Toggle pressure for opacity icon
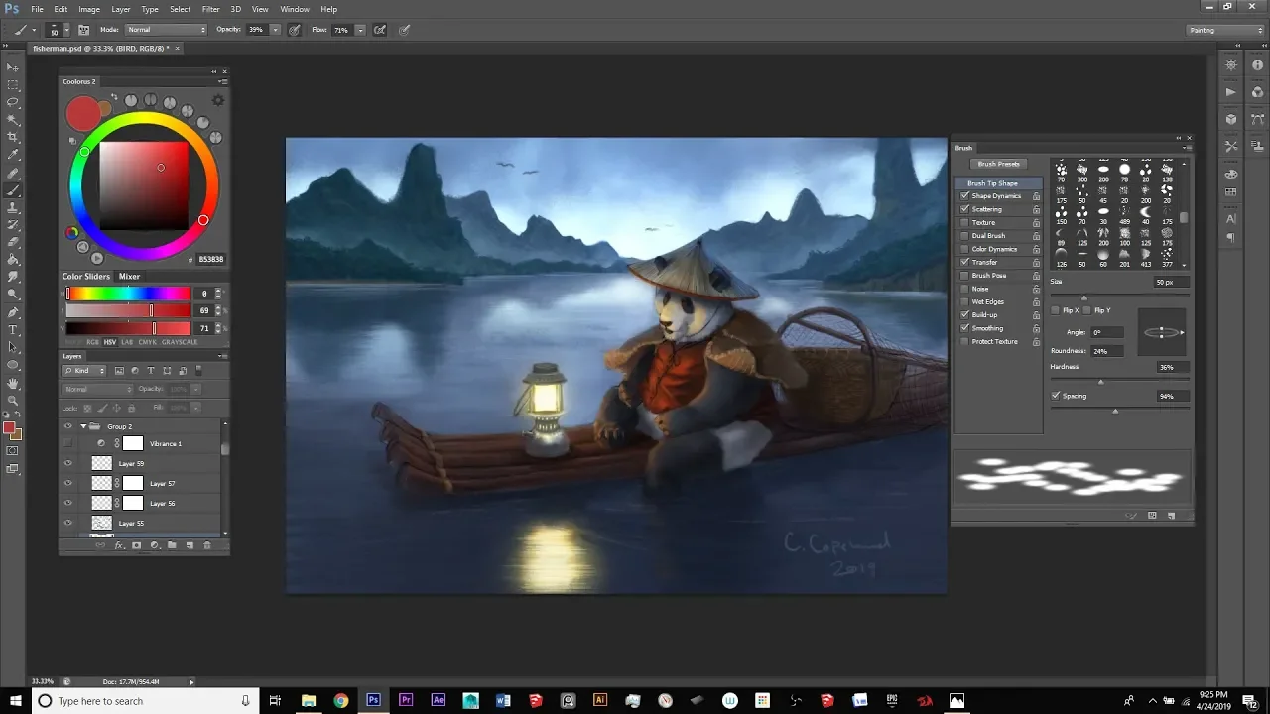Viewport: 1270px width, 714px height. pos(294,30)
